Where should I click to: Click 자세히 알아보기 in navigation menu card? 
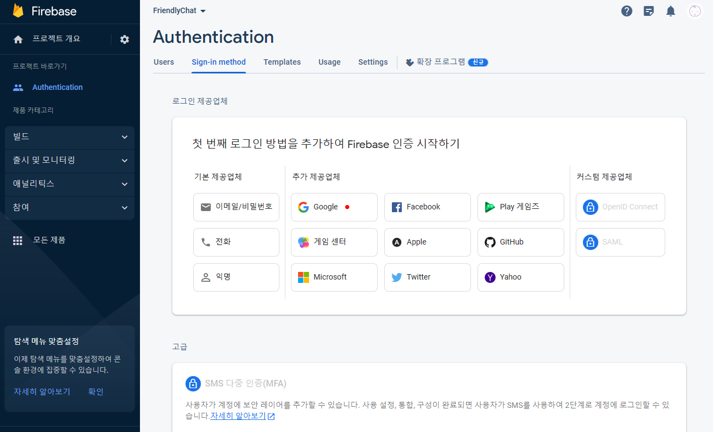[x=42, y=391]
